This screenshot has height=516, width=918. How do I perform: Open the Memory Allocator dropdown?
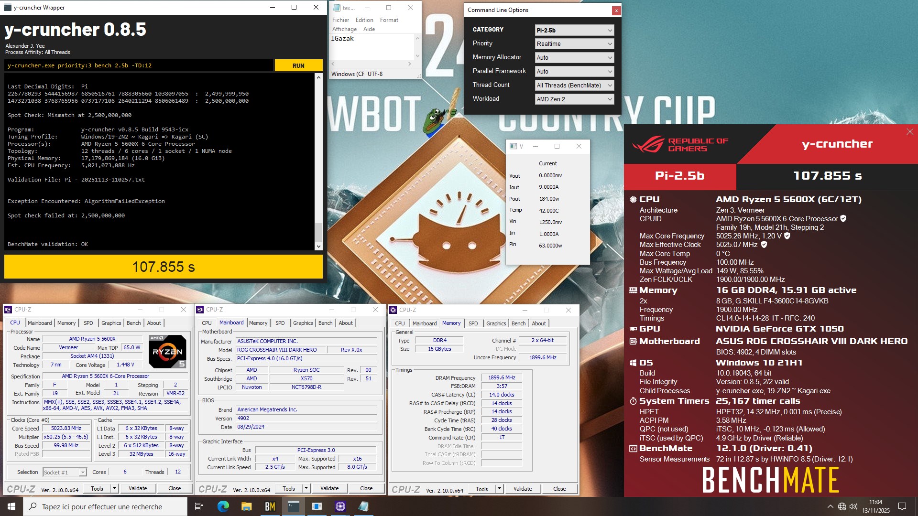point(574,57)
